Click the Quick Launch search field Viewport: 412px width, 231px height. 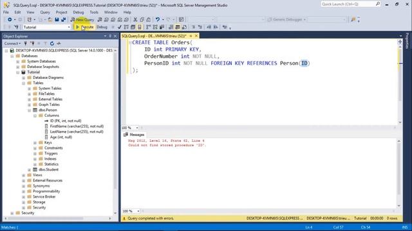pos(348,4)
